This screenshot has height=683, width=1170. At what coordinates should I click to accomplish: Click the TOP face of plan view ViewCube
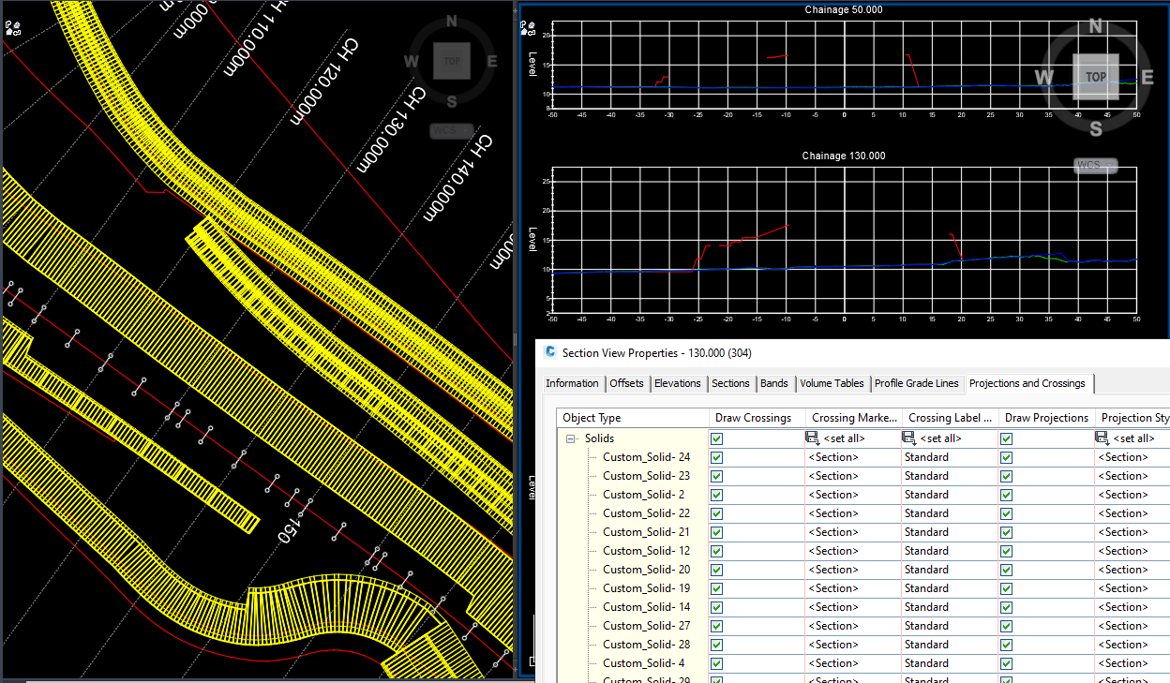click(452, 61)
